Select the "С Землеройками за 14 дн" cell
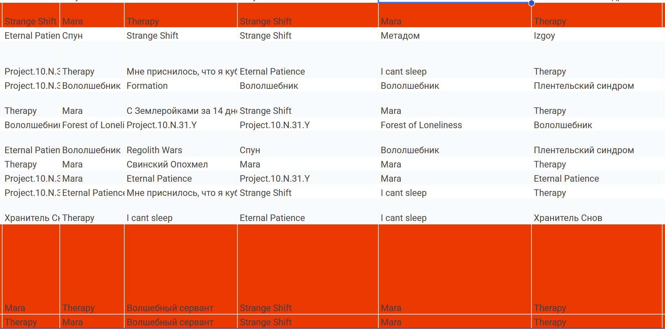 coord(181,111)
